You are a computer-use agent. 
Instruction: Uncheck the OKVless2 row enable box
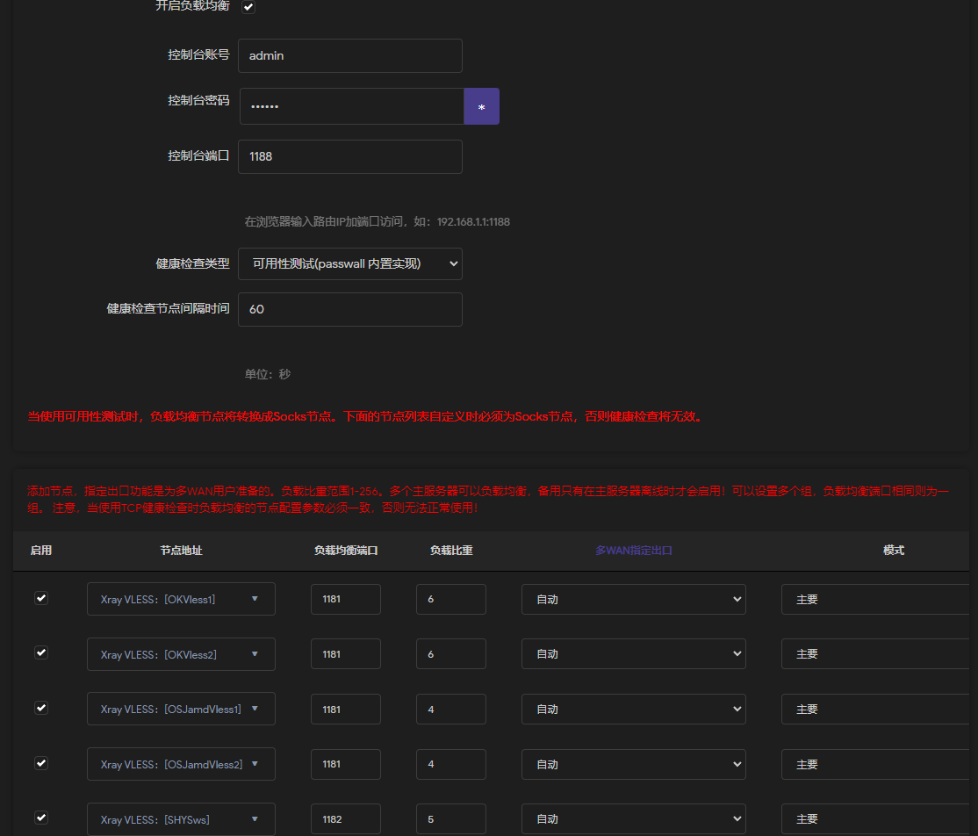pyautogui.click(x=41, y=652)
